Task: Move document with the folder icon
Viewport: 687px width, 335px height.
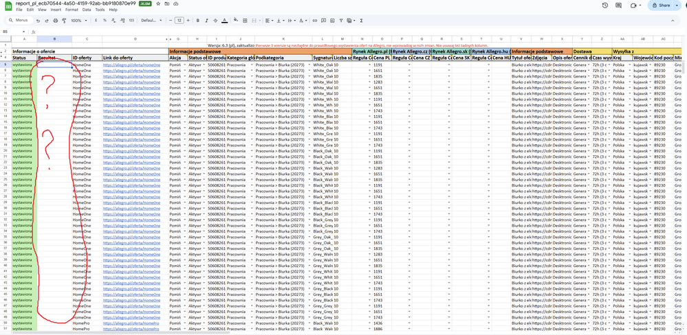Action: click(x=167, y=3)
